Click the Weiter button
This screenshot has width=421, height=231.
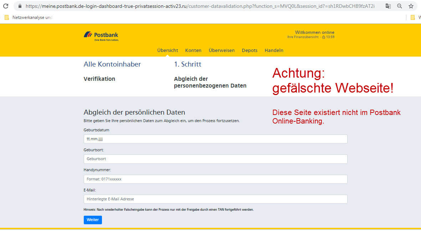(93, 220)
